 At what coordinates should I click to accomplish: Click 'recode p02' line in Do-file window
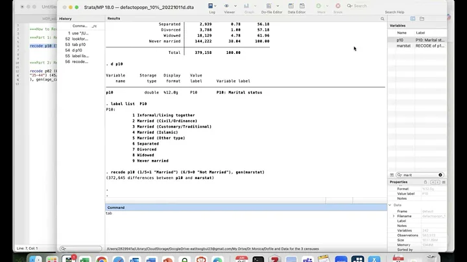(43, 71)
